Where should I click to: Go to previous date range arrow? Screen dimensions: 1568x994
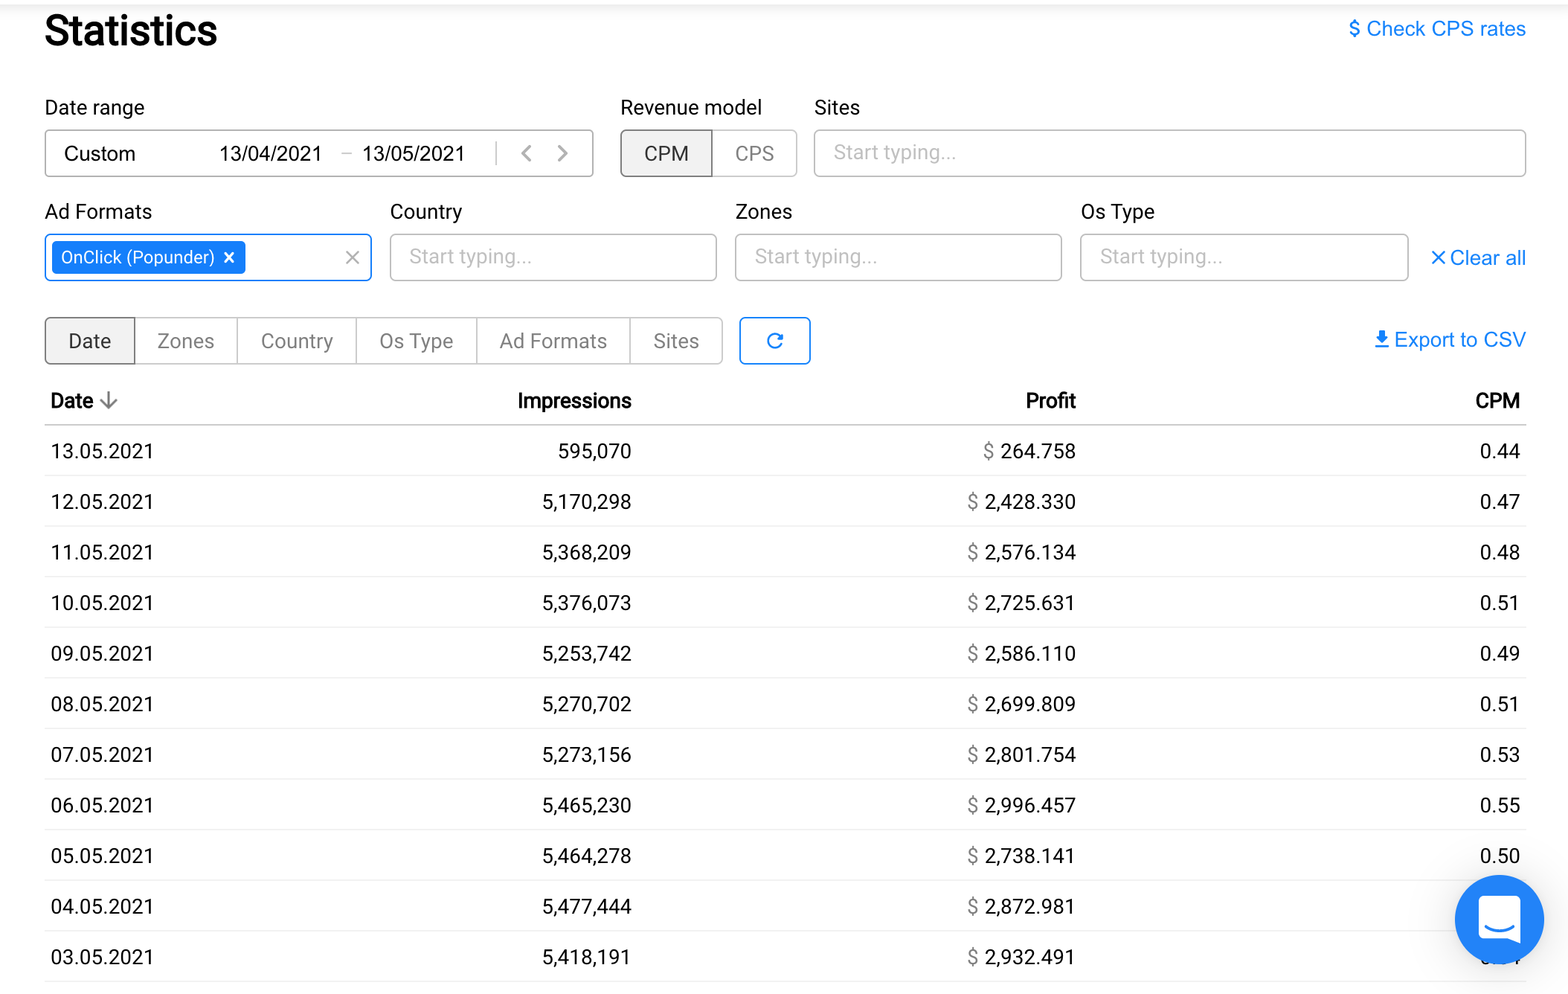(527, 153)
